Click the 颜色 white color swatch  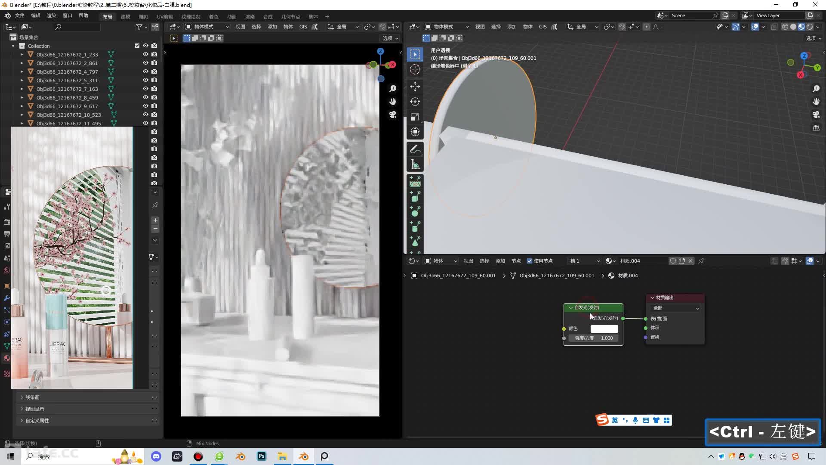604,329
